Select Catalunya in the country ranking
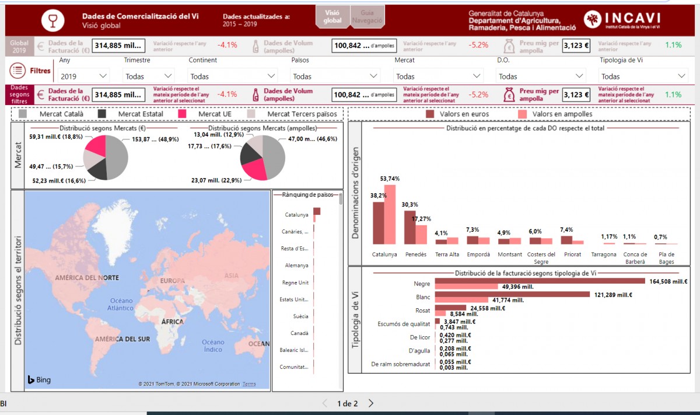700x415 pixels. 296,215
